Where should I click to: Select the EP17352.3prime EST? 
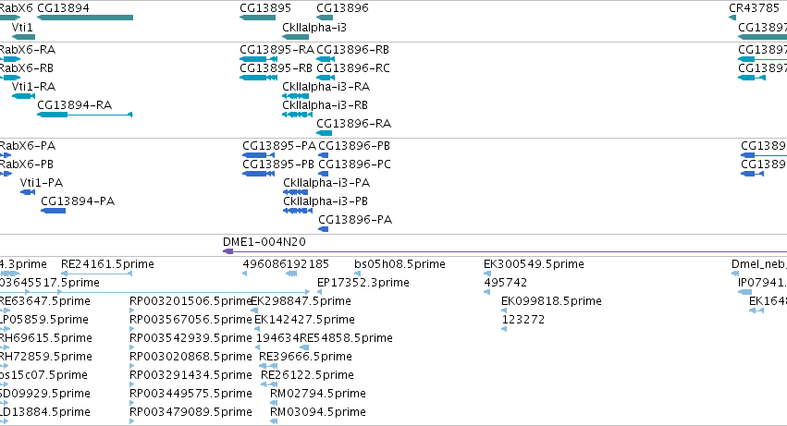click(x=320, y=292)
